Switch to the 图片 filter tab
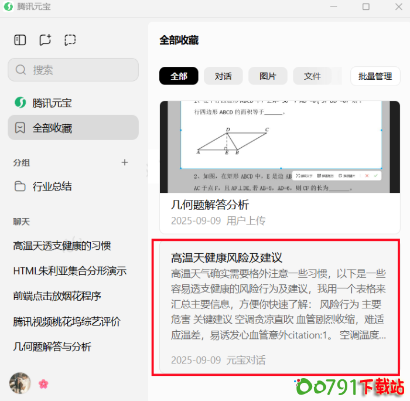Viewport: 410px width, 401px height. click(x=268, y=76)
